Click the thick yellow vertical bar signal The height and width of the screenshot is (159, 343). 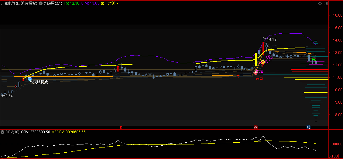tap(256, 59)
